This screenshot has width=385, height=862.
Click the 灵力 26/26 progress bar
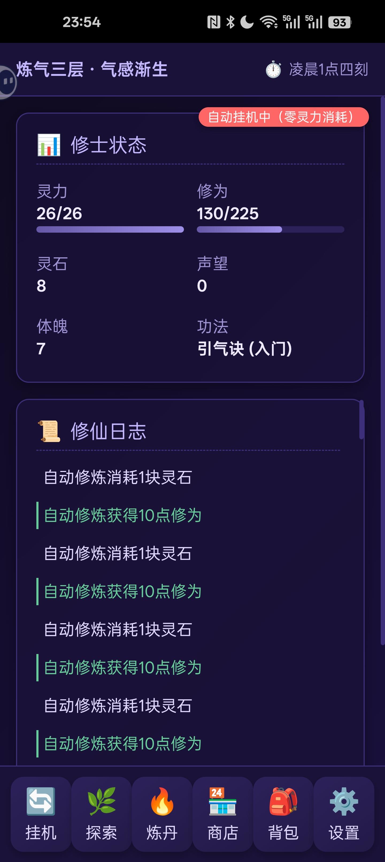click(110, 229)
